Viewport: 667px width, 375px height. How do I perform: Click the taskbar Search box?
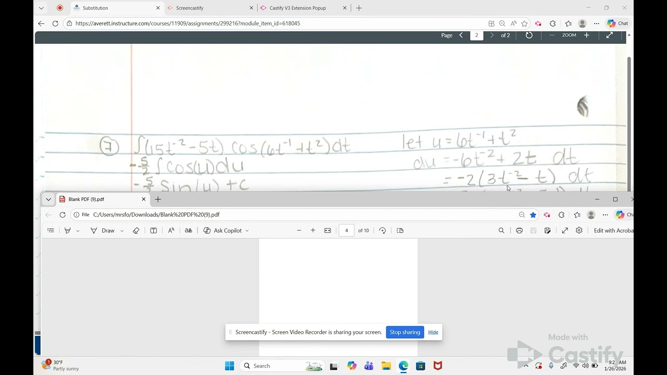click(282, 366)
